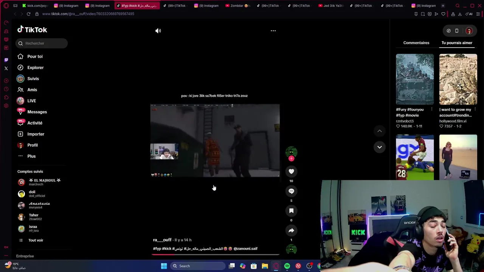Open the spinning music disc icon

[x=291, y=249]
